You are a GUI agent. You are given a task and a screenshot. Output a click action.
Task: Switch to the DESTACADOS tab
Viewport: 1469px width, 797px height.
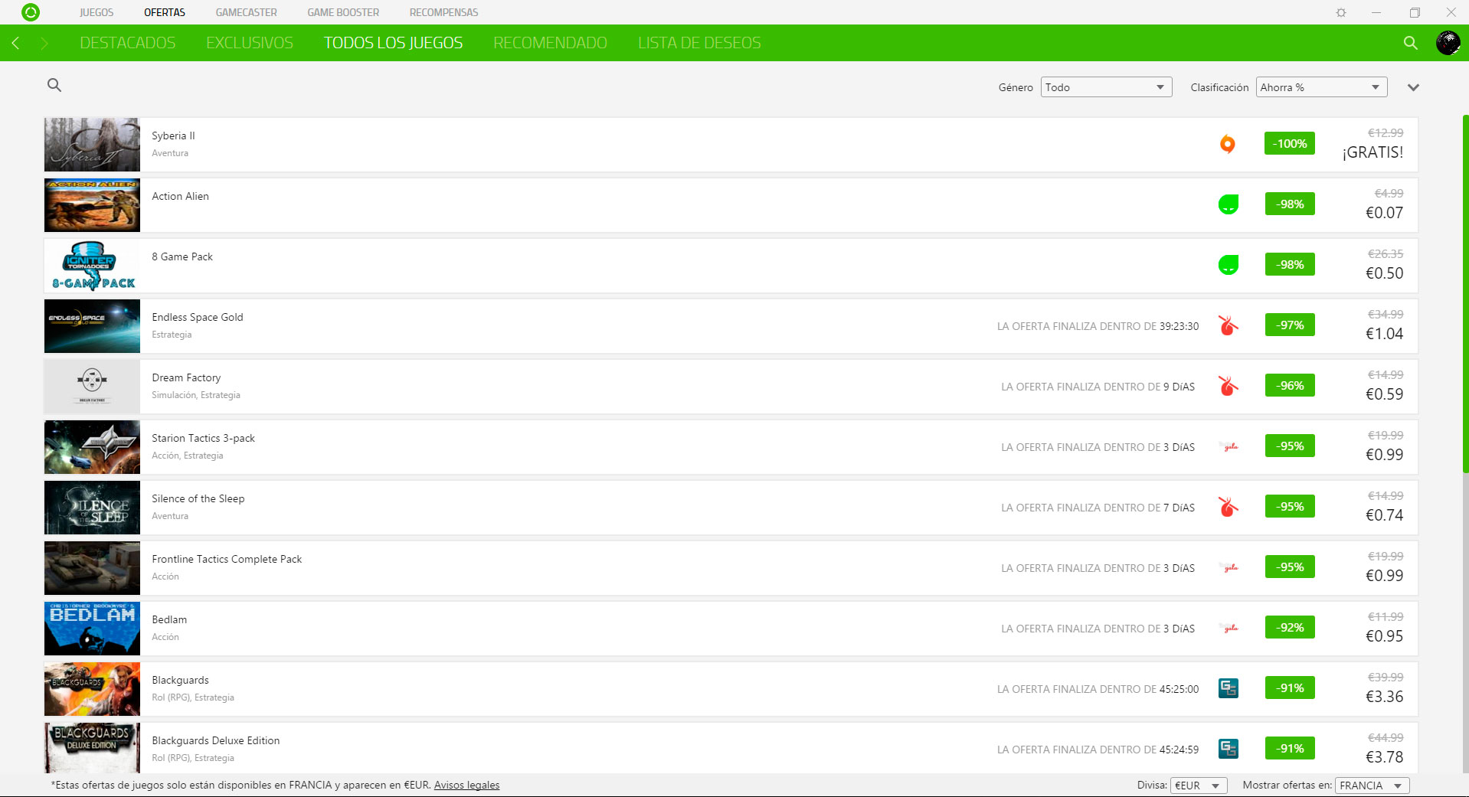tap(128, 43)
